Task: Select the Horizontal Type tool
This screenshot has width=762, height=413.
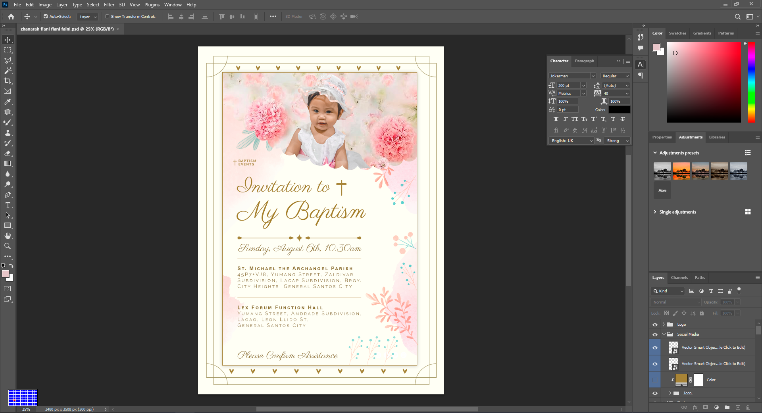Action: point(8,205)
